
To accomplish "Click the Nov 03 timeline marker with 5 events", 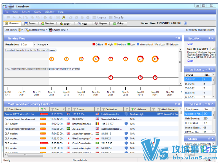I will coord(66,59).
